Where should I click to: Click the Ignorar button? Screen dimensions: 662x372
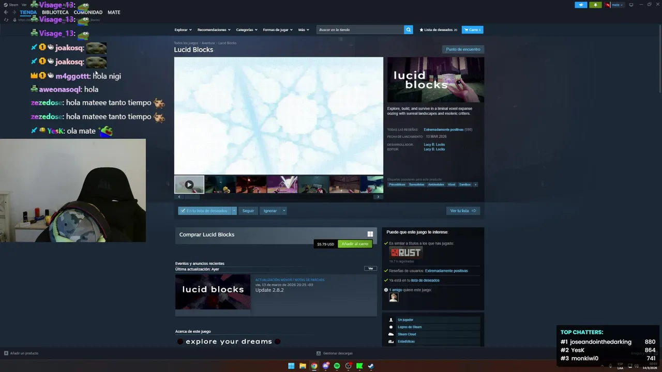[x=270, y=211]
